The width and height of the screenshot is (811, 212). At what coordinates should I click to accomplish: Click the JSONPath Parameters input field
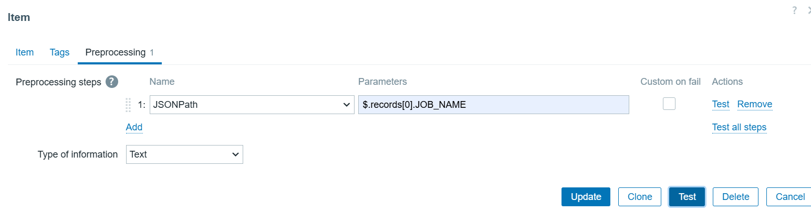coord(493,105)
